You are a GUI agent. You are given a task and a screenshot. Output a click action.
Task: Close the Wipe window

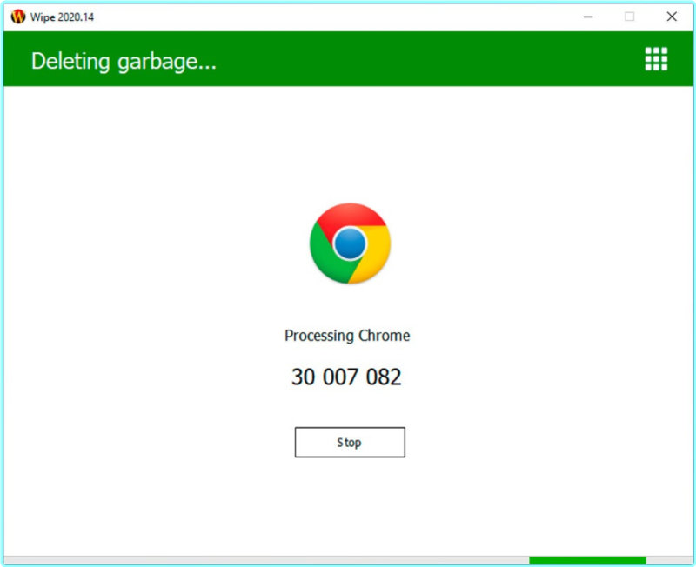672,17
